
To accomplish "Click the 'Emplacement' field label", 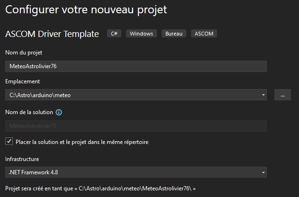I will click(x=22, y=81).
